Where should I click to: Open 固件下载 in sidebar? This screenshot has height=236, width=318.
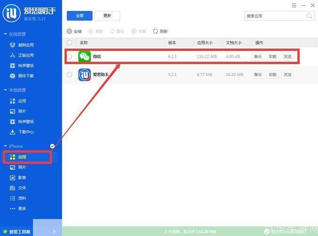click(x=22, y=76)
